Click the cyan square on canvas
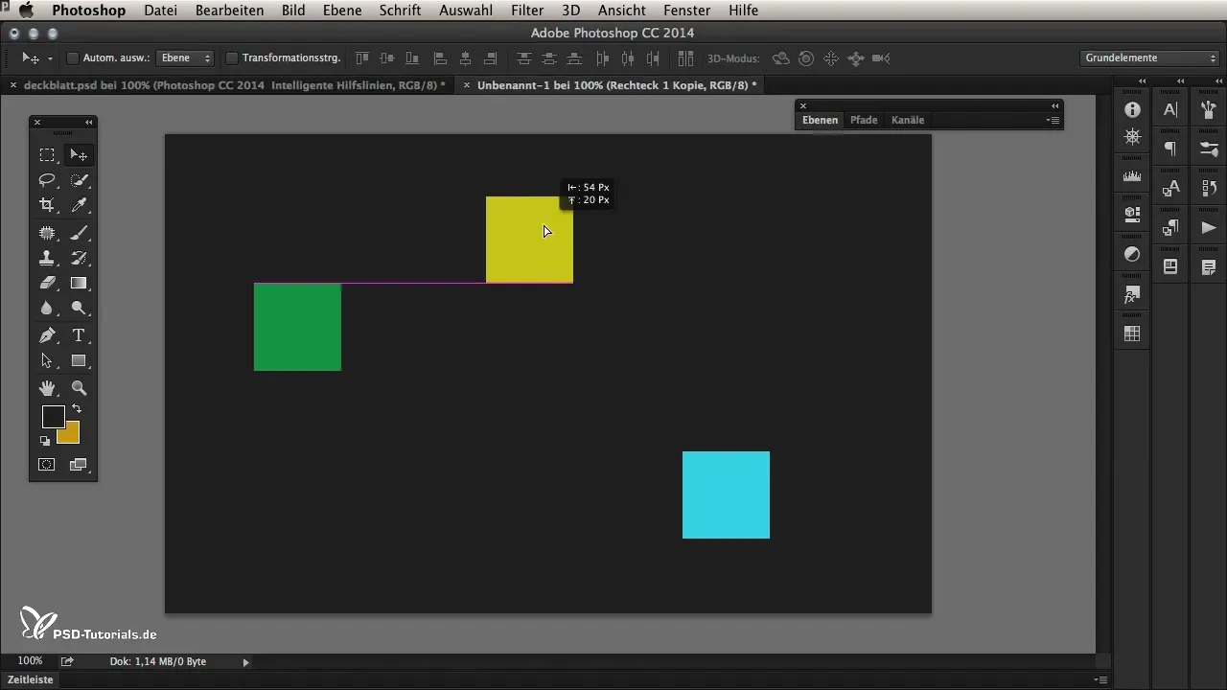 (726, 494)
